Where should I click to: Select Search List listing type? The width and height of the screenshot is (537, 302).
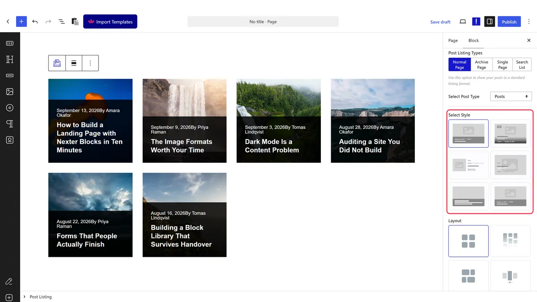pyautogui.click(x=522, y=64)
